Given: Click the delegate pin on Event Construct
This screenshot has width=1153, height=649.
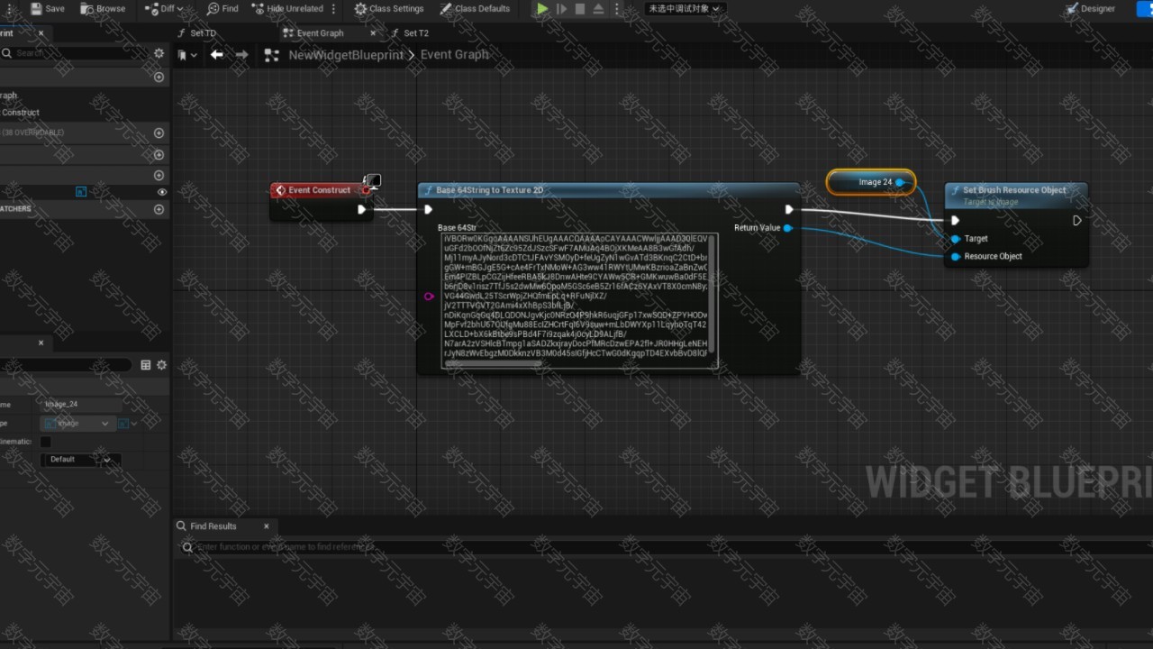Looking at the screenshot, I should (366, 190).
